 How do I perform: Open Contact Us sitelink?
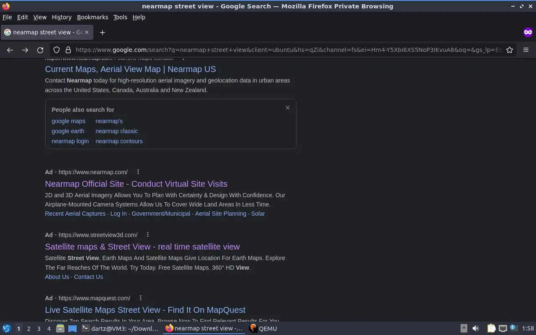(x=88, y=277)
